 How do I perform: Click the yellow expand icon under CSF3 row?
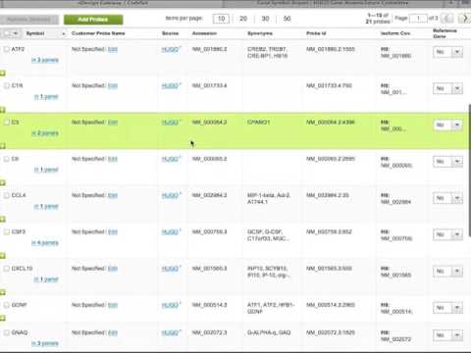tap(3, 256)
